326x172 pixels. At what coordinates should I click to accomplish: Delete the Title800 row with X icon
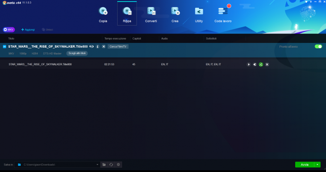point(267,65)
